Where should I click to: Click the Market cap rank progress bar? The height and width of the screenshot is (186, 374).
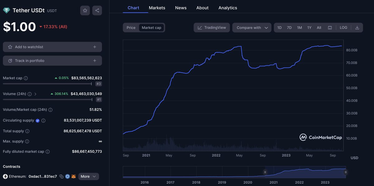(x=47, y=84)
